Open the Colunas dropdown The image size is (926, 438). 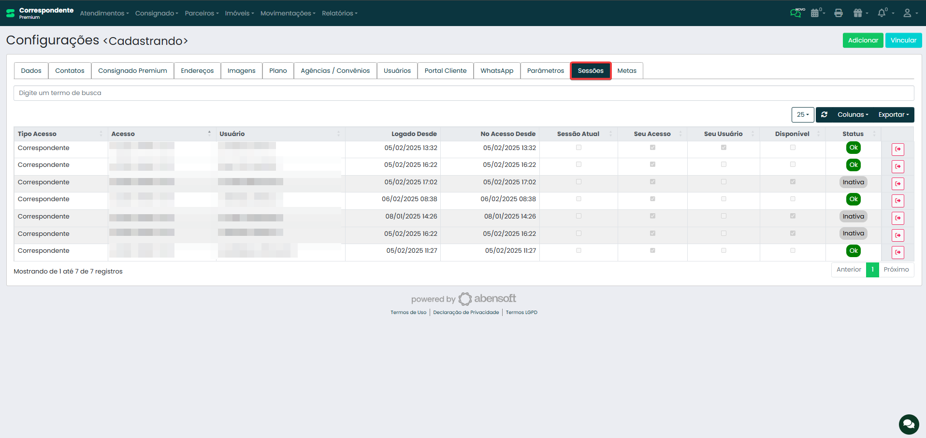[x=853, y=115]
